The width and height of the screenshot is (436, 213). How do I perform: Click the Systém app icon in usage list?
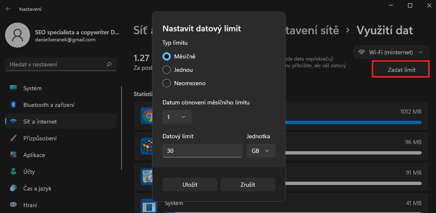coord(149,206)
